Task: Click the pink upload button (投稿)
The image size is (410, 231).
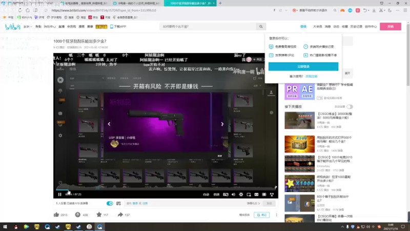Action: [391, 27]
